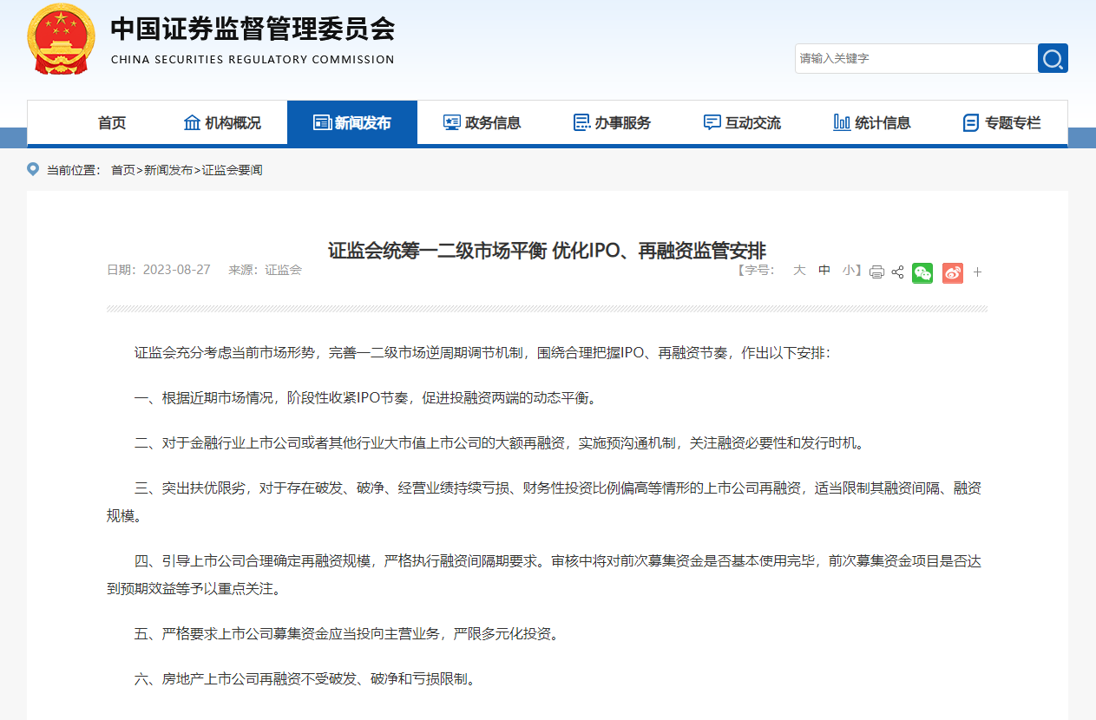Click the newspaper icon in 新闻发布
This screenshot has height=720, width=1096.
coord(322,122)
